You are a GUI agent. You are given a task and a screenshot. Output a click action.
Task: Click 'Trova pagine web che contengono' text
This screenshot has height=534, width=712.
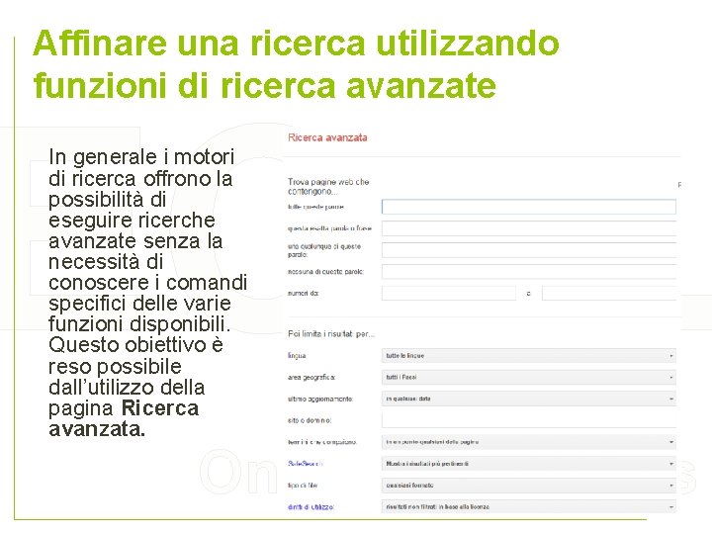pyautogui.click(x=328, y=187)
